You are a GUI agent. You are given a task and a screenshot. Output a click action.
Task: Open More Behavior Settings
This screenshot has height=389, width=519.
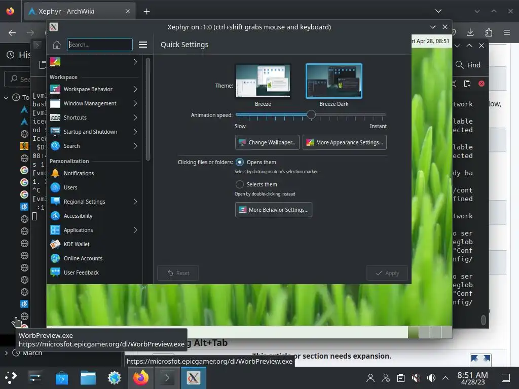coord(273,210)
